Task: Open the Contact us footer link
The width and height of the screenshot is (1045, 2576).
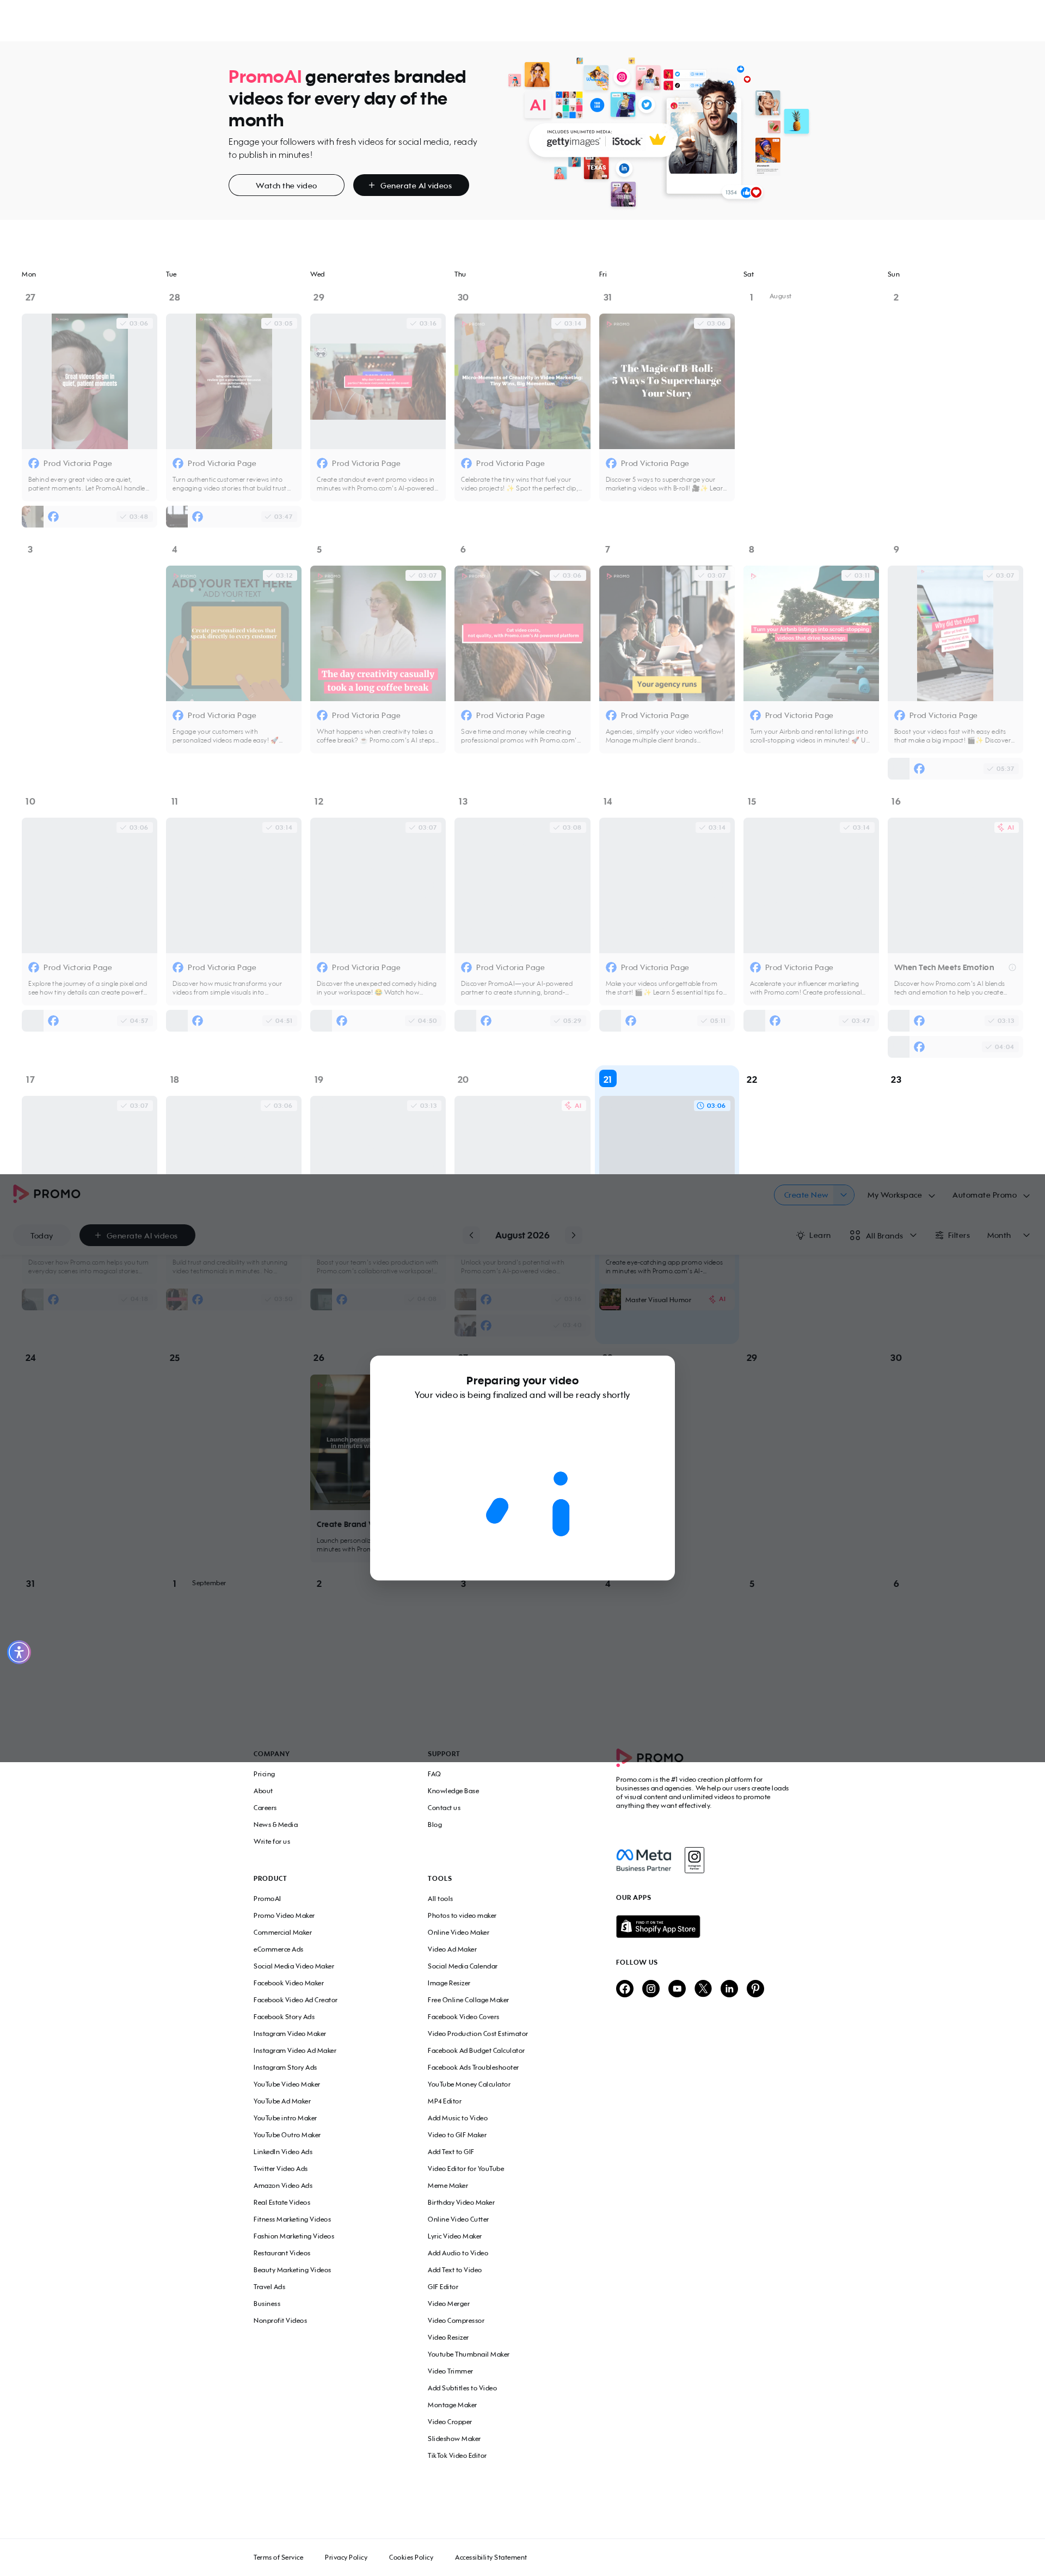Action: pyautogui.click(x=444, y=1808)
